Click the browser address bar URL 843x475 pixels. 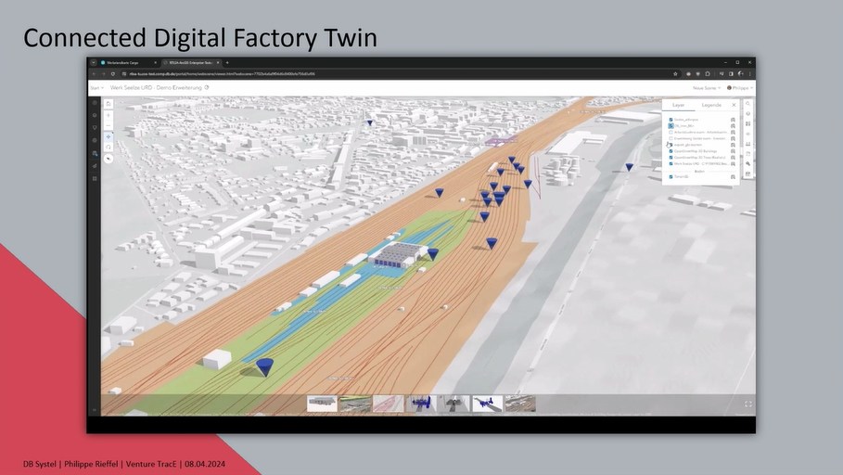(222, 73)
